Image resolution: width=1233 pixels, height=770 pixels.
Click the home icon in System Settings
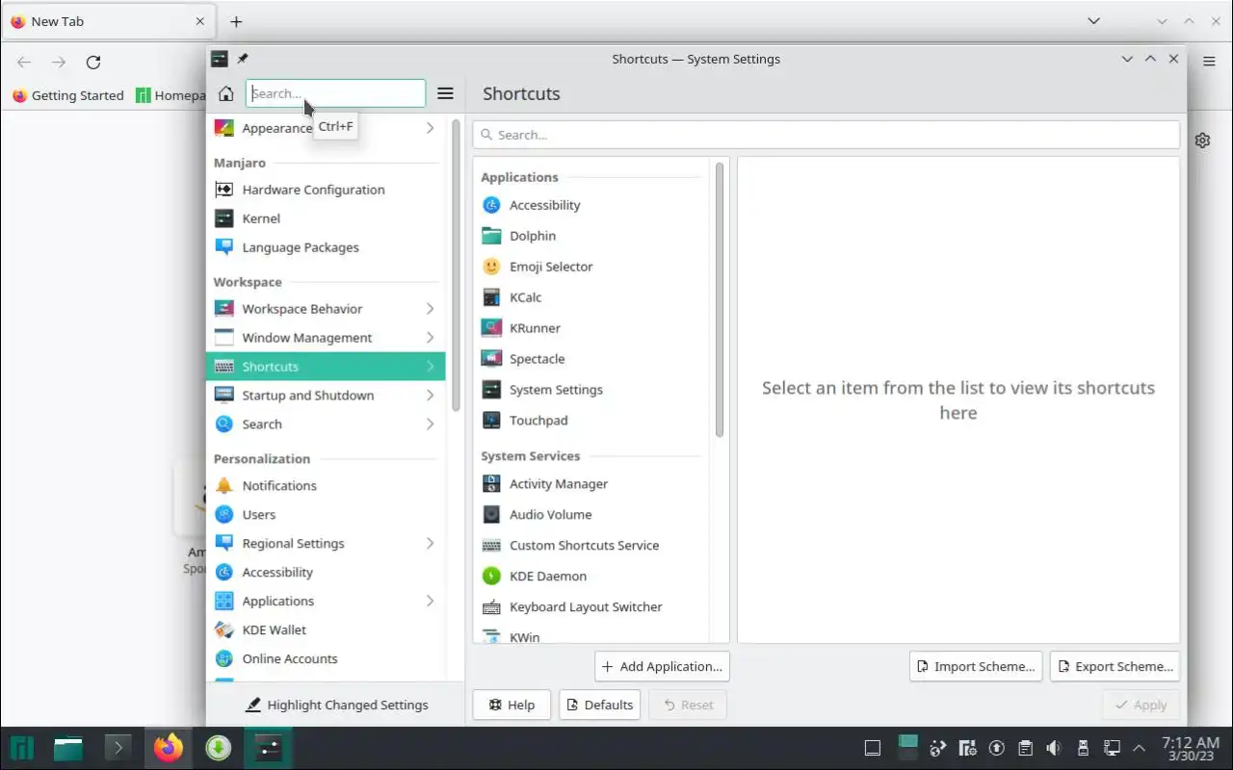click(x=225, y=93)
